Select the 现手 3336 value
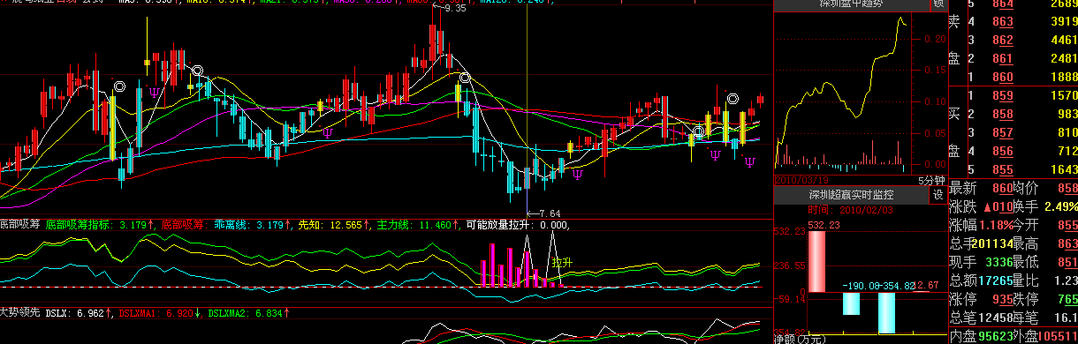The image size is (1078, 344). 998,263
